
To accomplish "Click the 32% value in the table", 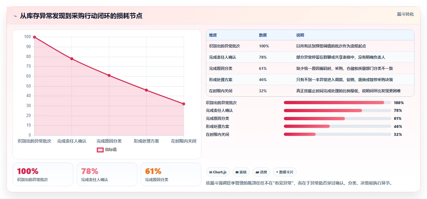I will point(263,91).
